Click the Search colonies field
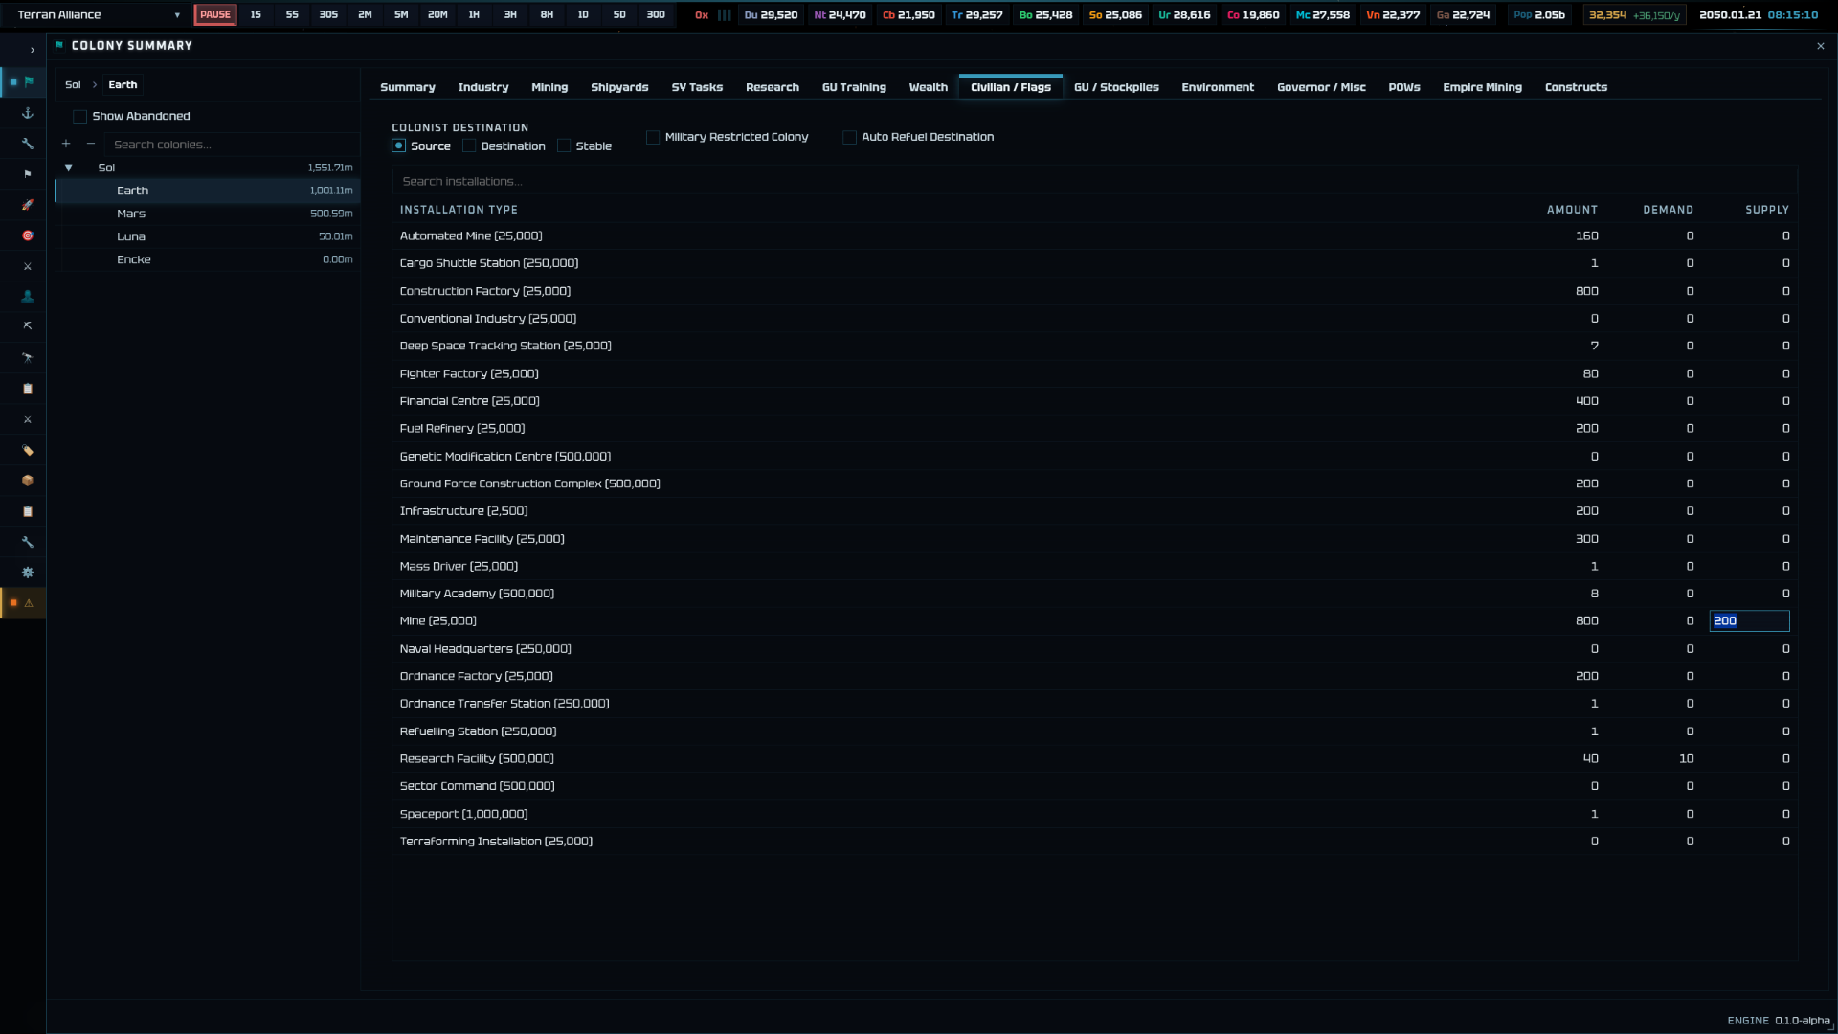Screen dimensions: 1838x1034 tap(233, 145)
